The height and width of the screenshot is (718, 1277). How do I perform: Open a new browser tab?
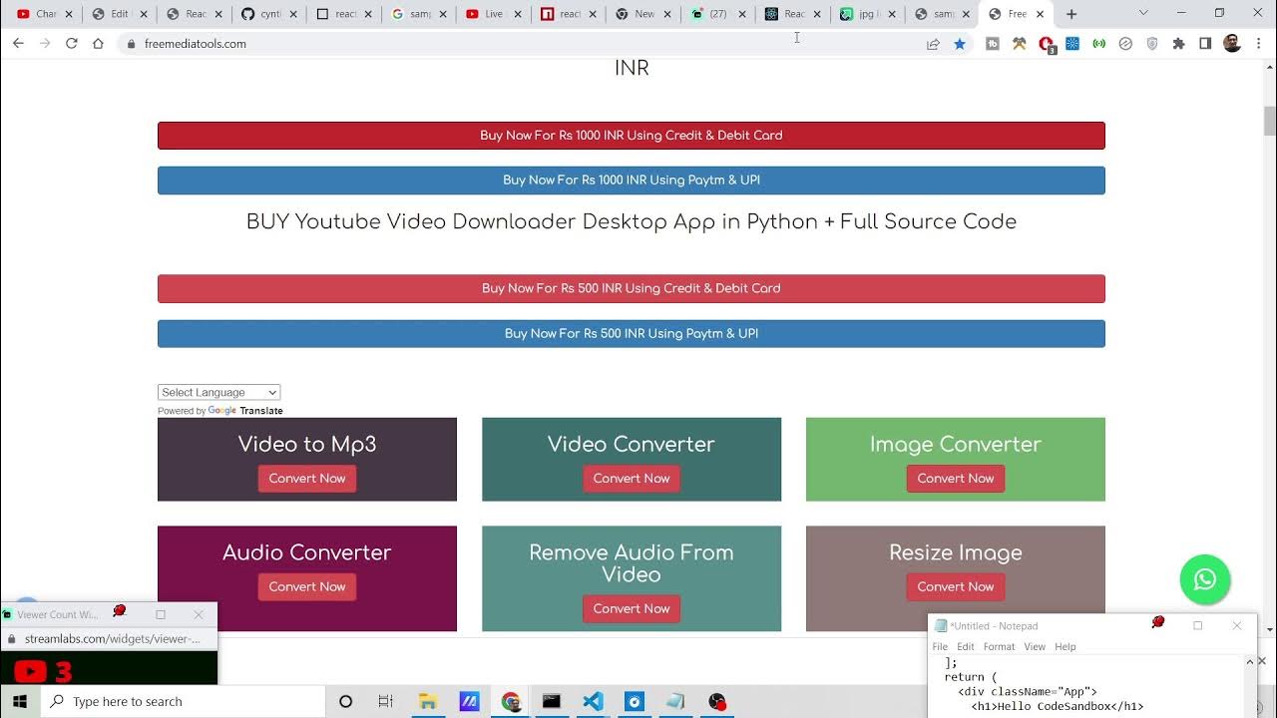(x=1071, y=14)
